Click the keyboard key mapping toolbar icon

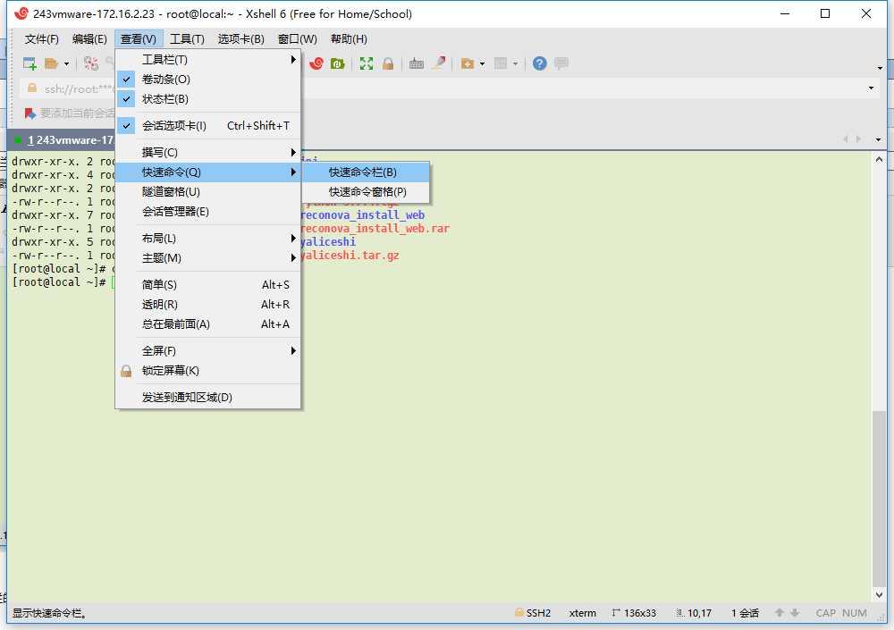417,63
